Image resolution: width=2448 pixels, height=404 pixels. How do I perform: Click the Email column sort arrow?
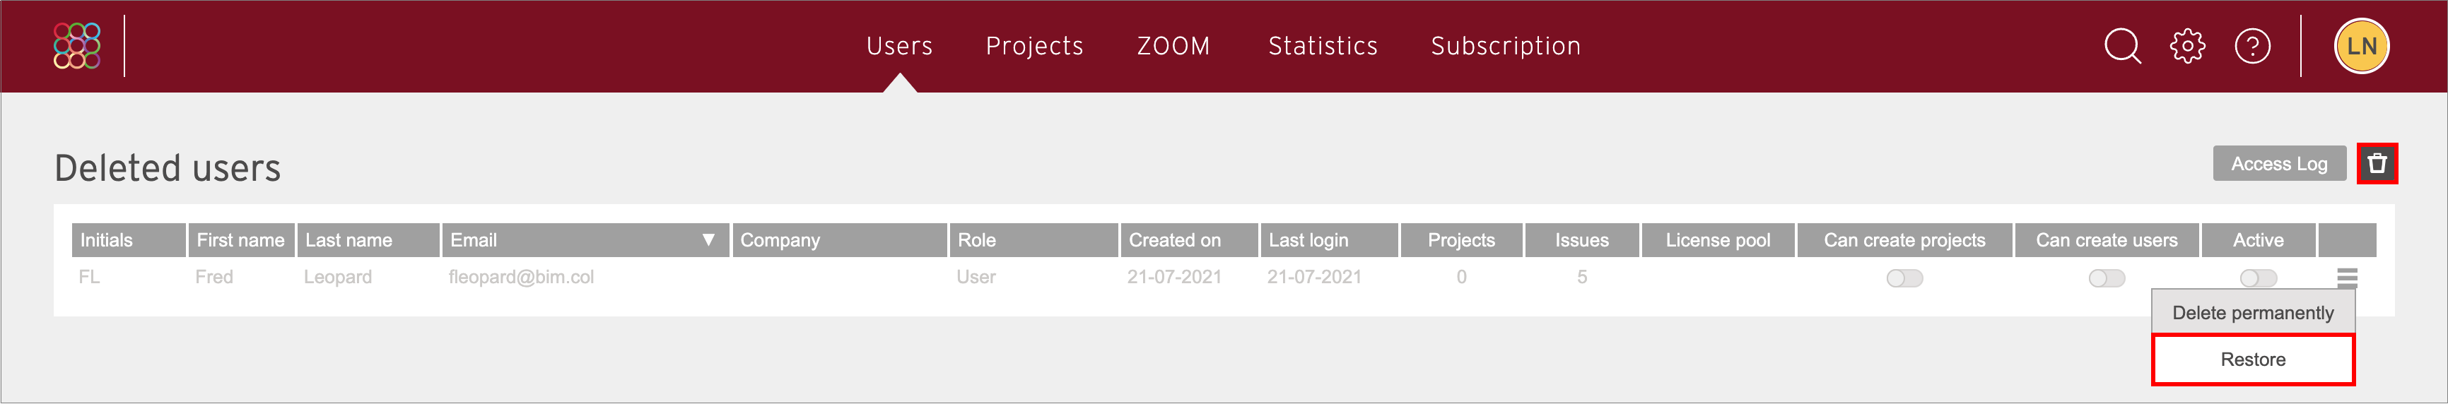(708, 241)
